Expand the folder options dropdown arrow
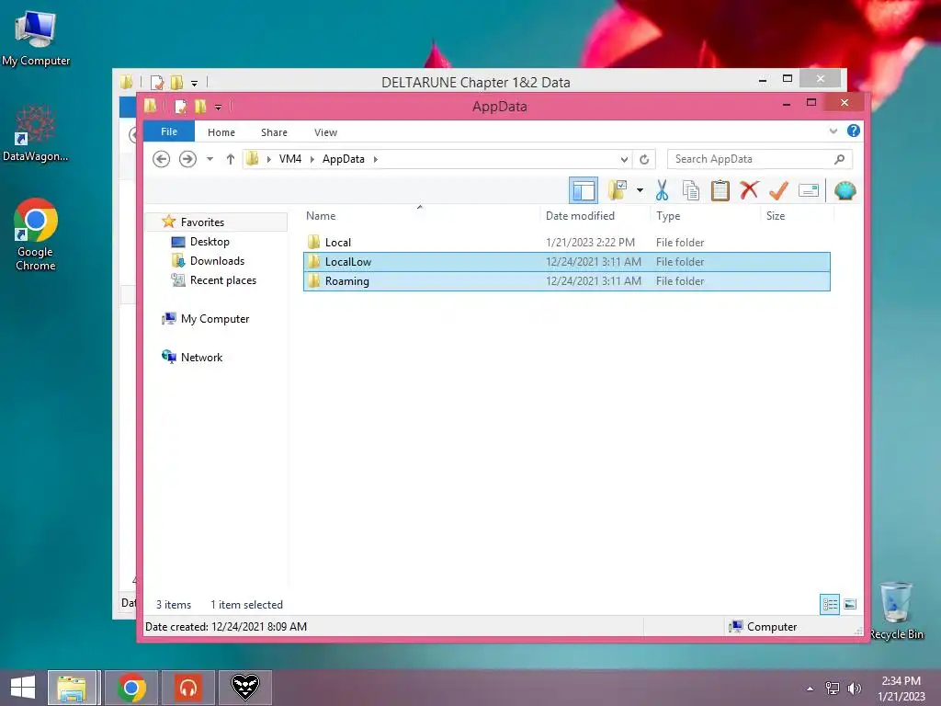This screenshot has height=706, width=941. pyautogui.click(x=640, y=190)
